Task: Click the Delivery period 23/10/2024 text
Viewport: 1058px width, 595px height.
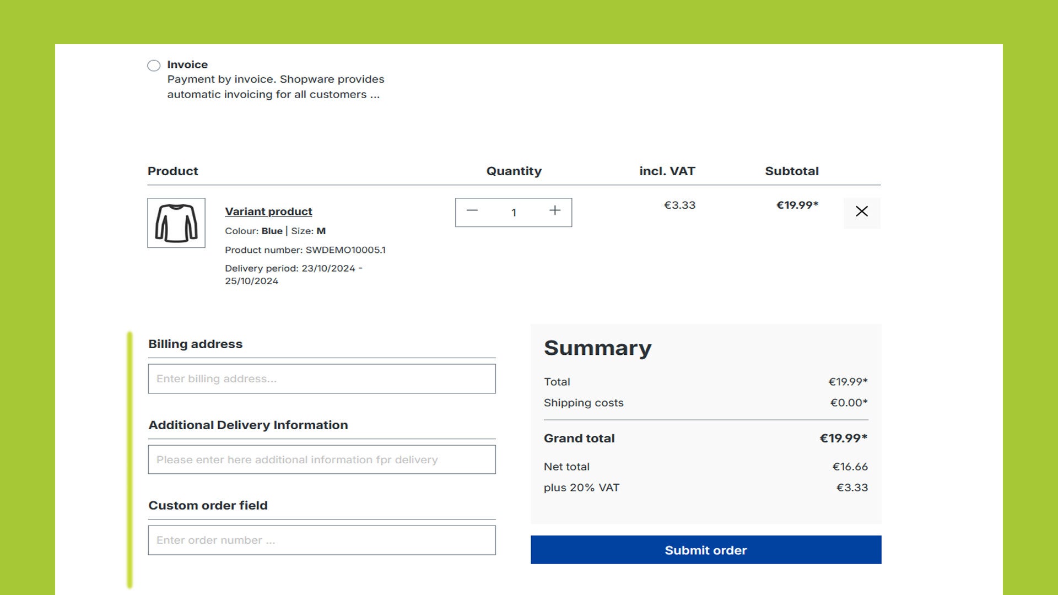Action: 294,274
